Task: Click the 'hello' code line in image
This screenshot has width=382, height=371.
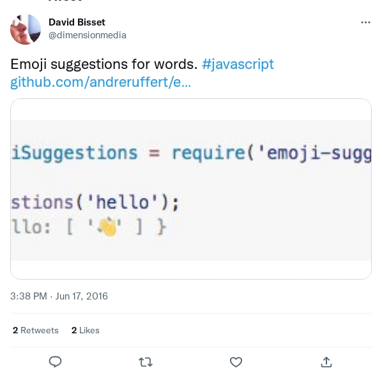Action: [96, 202]
